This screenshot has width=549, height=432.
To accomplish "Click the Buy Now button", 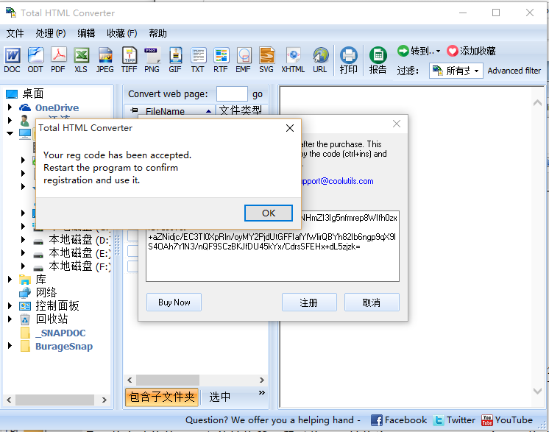I will point(174,302).
